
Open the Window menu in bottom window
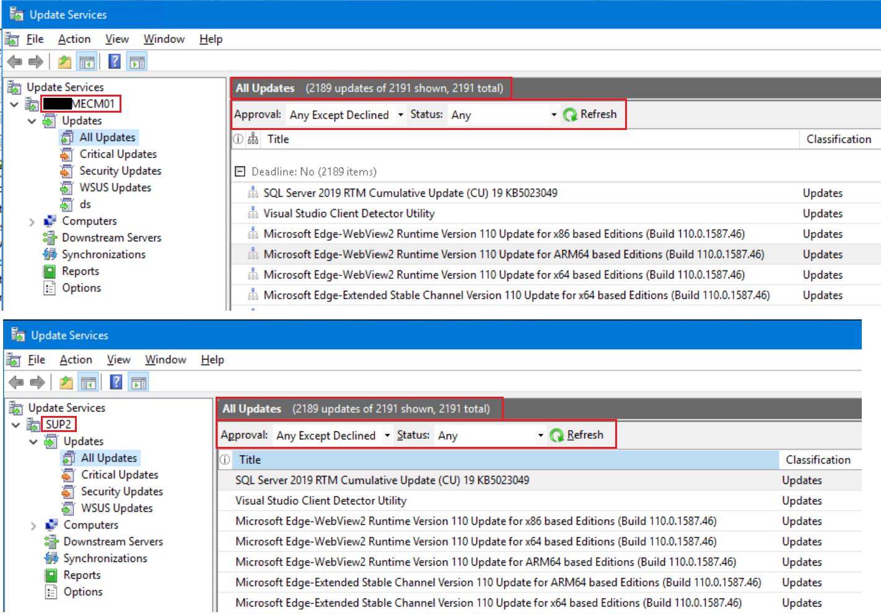pos(165,360)
